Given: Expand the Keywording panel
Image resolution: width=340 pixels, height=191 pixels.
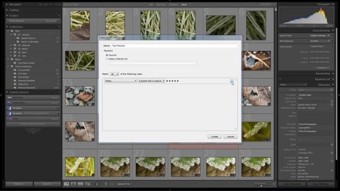Looking at the screenshot, I should click(333, 74).
